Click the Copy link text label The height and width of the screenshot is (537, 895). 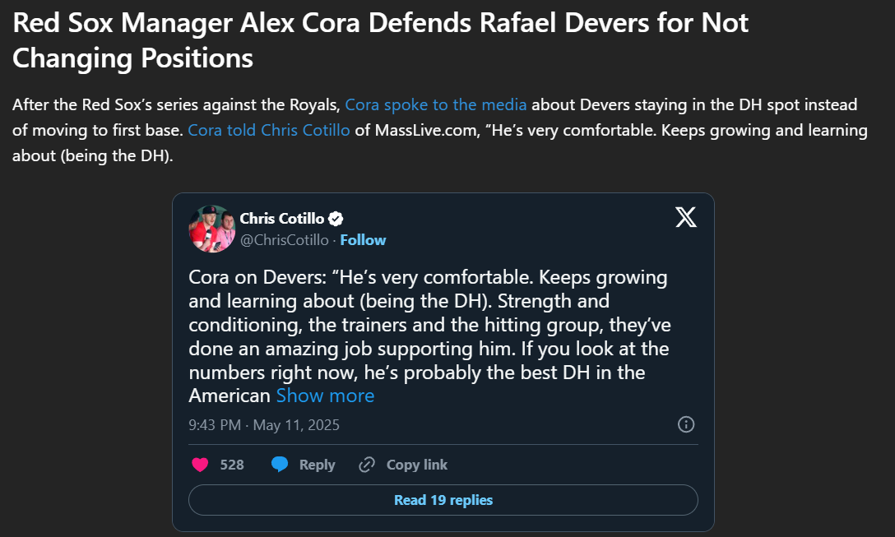(417, 465)
